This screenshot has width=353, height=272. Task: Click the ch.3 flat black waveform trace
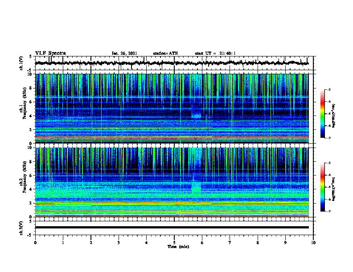pos(172,228)
